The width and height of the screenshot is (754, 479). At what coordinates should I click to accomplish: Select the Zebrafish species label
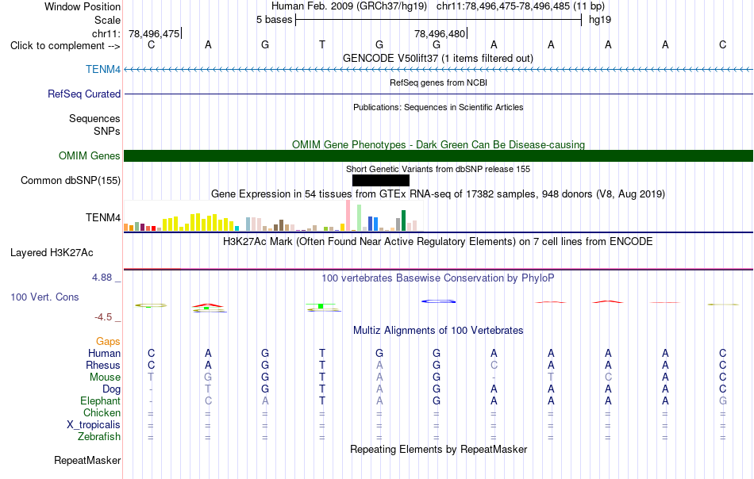[x=99, y=437]
